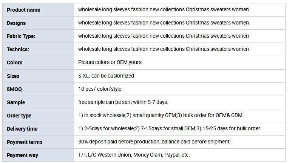Click the "Delivery time" label cell
The image size is (298, 163).
pyautogui.click(x=22, y=129)
